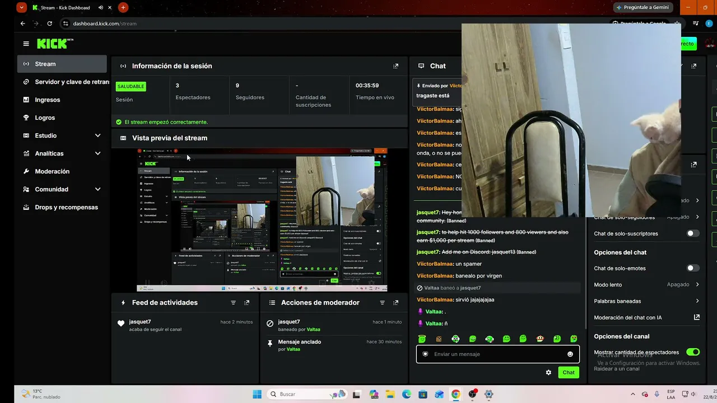Open a new browser tab
The height and width of the screenshot is (403, 717).
pyautogui.click(x=123, y=7)
